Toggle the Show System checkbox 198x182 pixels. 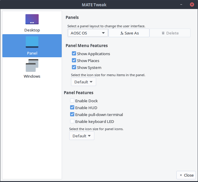(x=74, y=67)
